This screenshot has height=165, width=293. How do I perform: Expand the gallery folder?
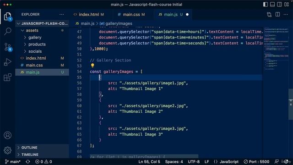point(42,38)
